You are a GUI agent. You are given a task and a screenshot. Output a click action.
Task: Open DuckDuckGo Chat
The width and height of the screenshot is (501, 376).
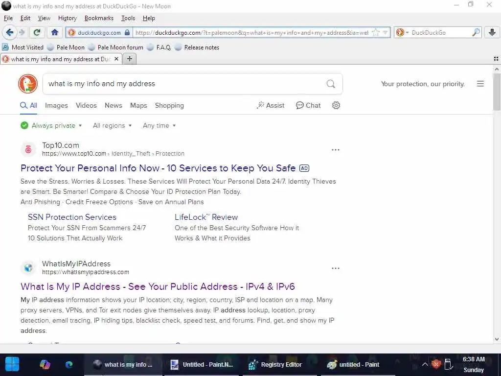click(308, 106)
